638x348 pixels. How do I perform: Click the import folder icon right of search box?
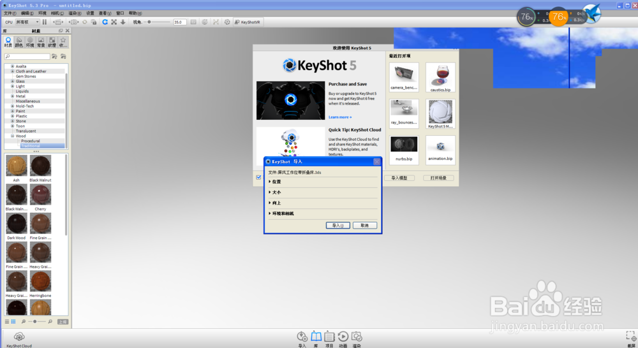coord(63,57)
